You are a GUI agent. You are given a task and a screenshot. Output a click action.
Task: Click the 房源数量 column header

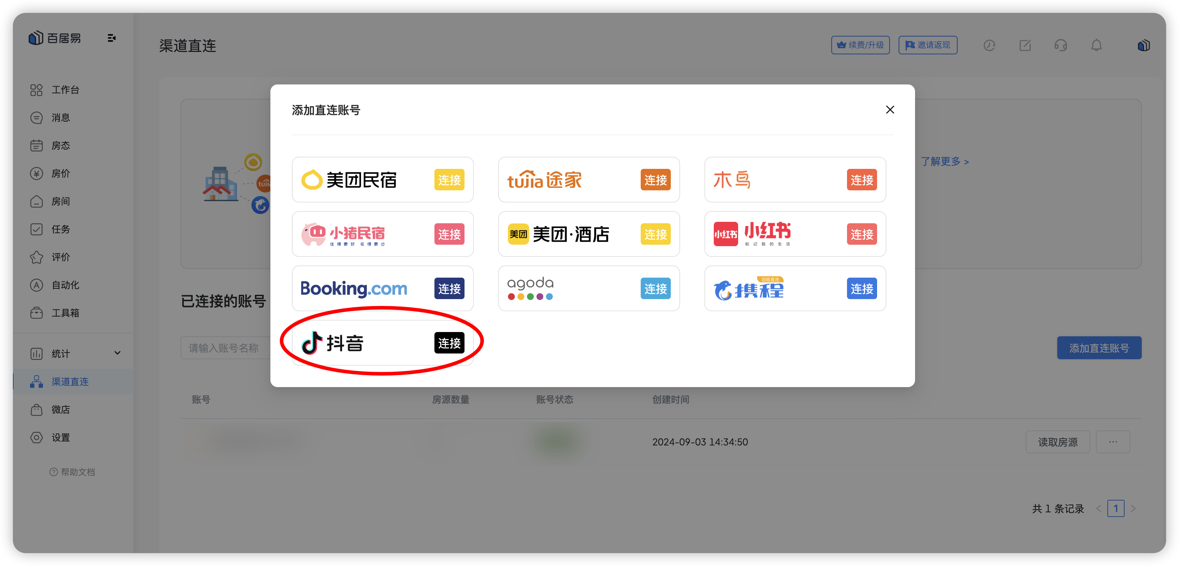click(x=451, y=400)
